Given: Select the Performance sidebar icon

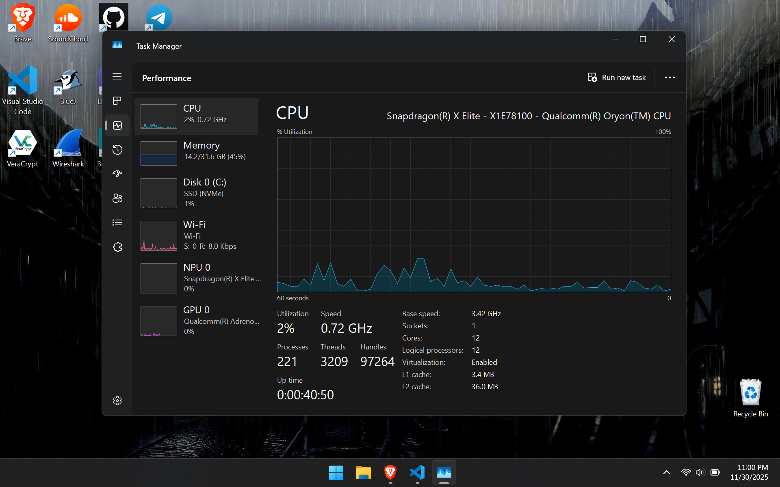Looking at the screenshot, I should (117, 125).
